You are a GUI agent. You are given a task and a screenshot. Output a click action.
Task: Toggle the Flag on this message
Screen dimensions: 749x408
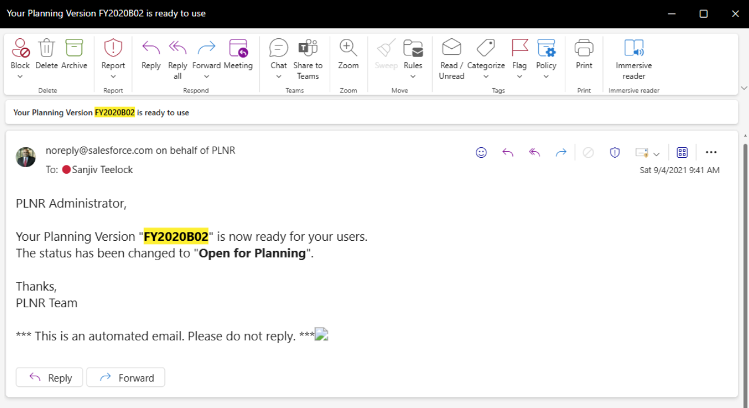coord(519,48)
